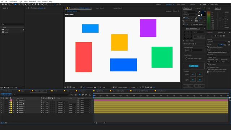This screenshot has height=130, width=231.
Task: Click the Help button in extrude panel
Action: [188, 86]
